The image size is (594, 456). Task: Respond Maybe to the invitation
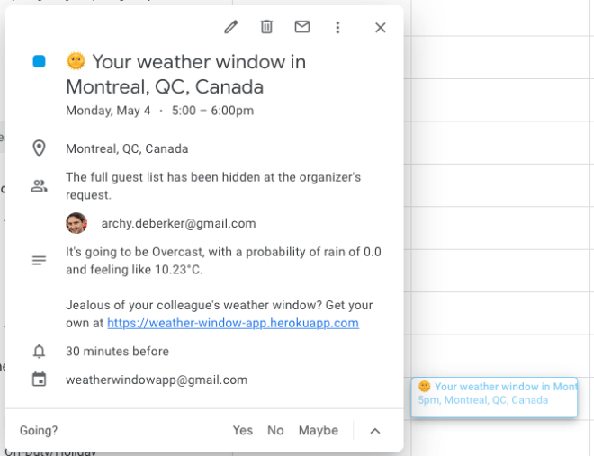319,430
